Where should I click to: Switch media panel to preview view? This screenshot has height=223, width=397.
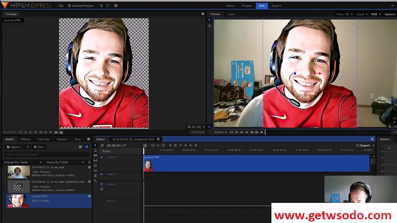(87, 147)
